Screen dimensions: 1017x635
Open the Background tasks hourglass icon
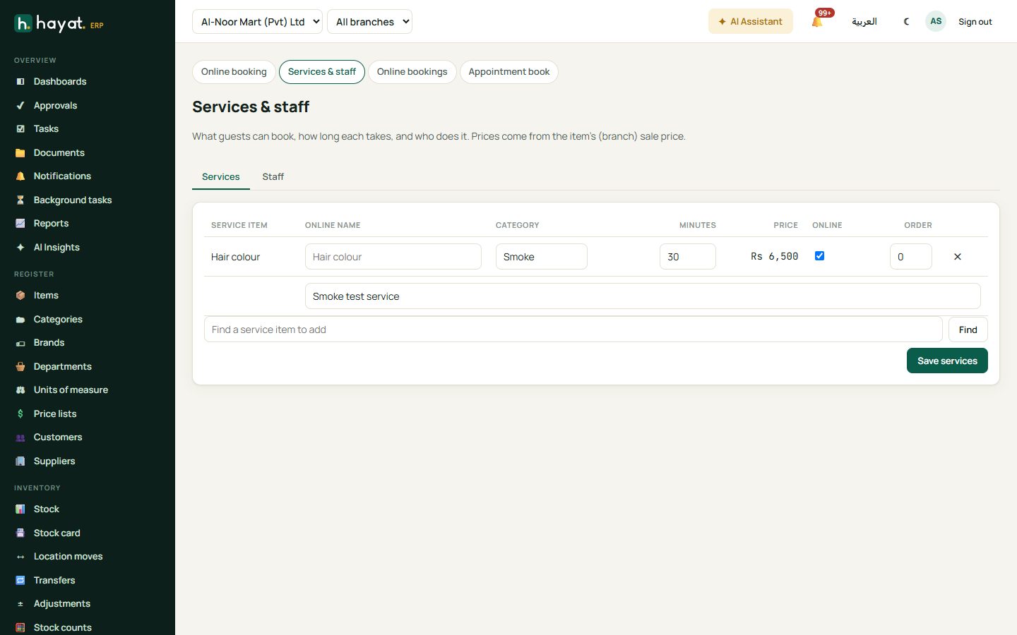coord(20,200)
